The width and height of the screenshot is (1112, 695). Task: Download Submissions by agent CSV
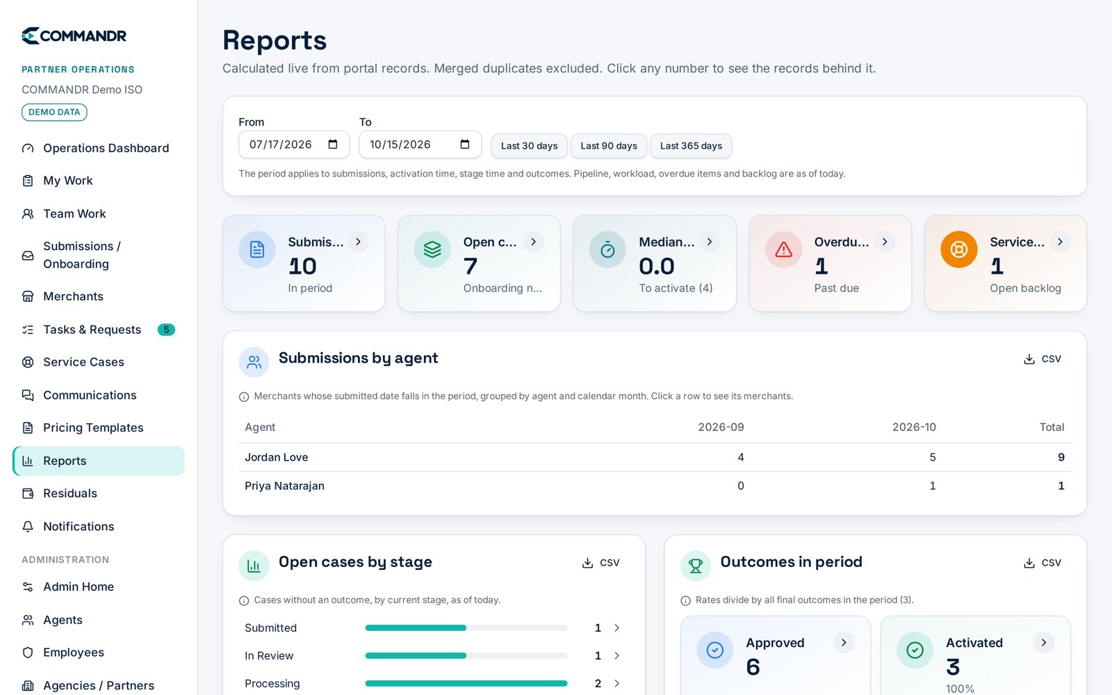[x=1042, y=359]
